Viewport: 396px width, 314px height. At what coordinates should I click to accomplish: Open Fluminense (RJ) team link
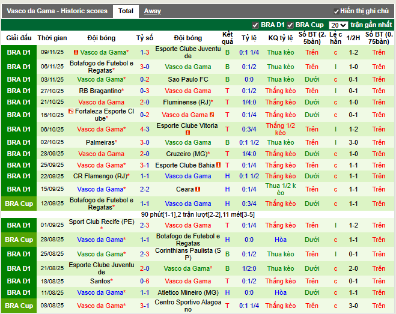(x=187, y=102)
